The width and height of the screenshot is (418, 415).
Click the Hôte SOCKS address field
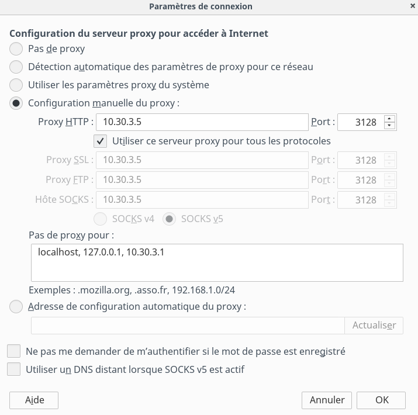(x=202, y=200)
